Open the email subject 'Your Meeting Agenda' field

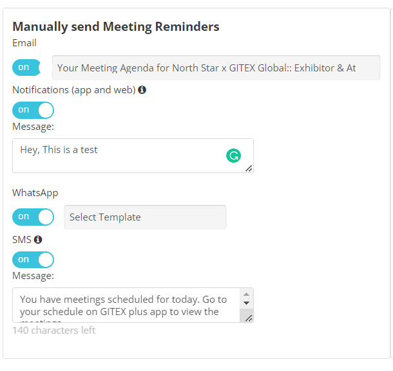click(216, 68)
